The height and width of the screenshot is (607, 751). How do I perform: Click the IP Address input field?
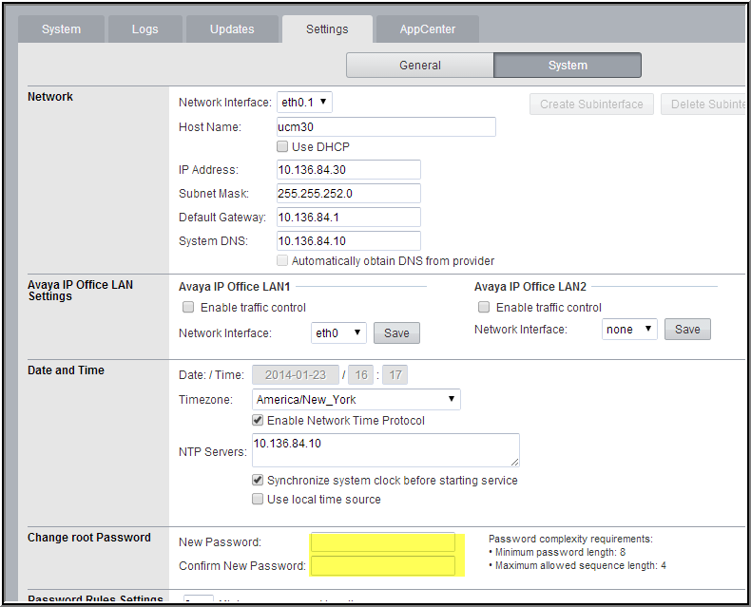[x=348, y=170]
